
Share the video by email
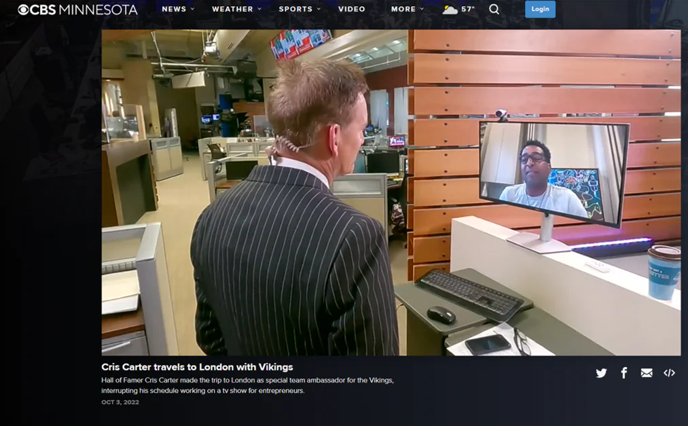coord(647,373)
